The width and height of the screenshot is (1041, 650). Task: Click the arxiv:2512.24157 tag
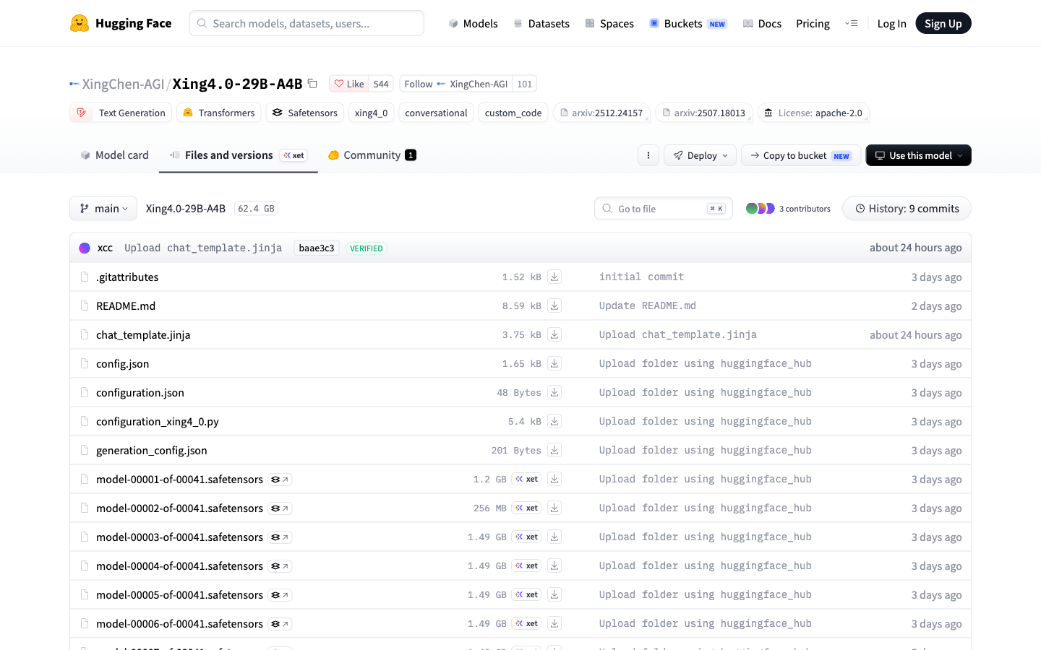tap(601, 113)
